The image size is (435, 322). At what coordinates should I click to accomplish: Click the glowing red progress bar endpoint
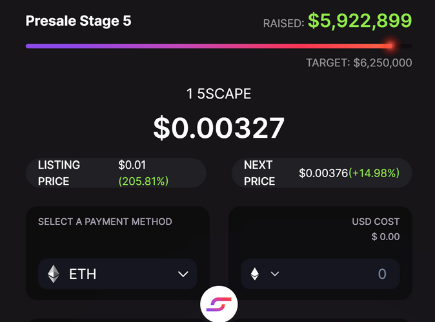(390, 46)
